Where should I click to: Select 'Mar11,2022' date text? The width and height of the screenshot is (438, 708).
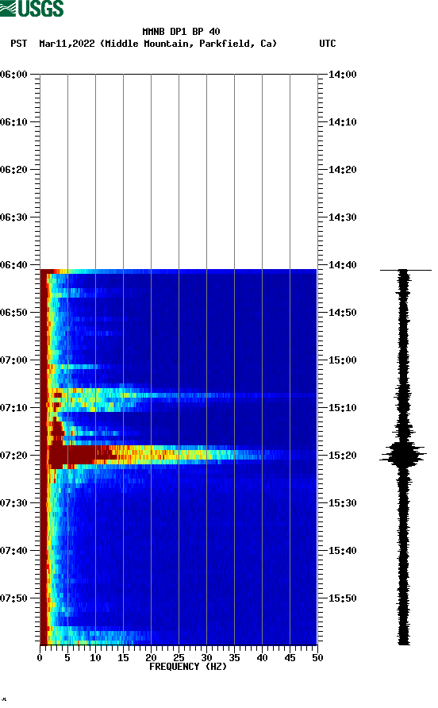(x=67, y=44)
